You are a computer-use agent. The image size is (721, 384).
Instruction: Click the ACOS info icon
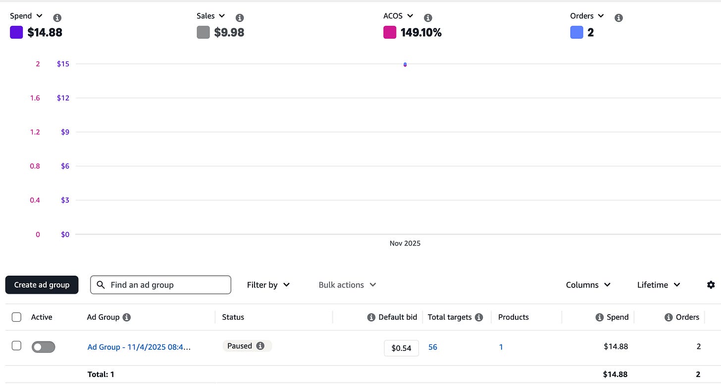point(428,18)
